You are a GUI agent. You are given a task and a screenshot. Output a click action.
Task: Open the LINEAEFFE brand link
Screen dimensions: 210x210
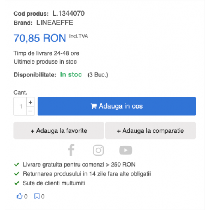pyautogui.click(x=55, y=23)
